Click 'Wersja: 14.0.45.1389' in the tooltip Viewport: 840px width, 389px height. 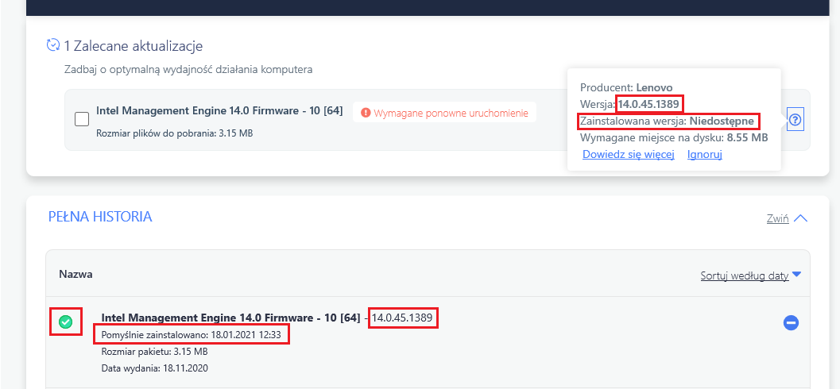tap(630, 103)
